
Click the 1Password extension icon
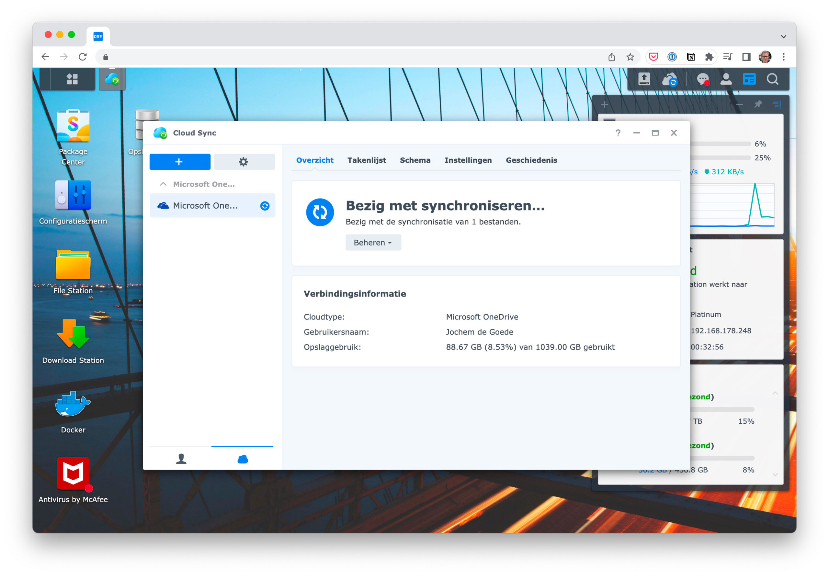point(672,57)
